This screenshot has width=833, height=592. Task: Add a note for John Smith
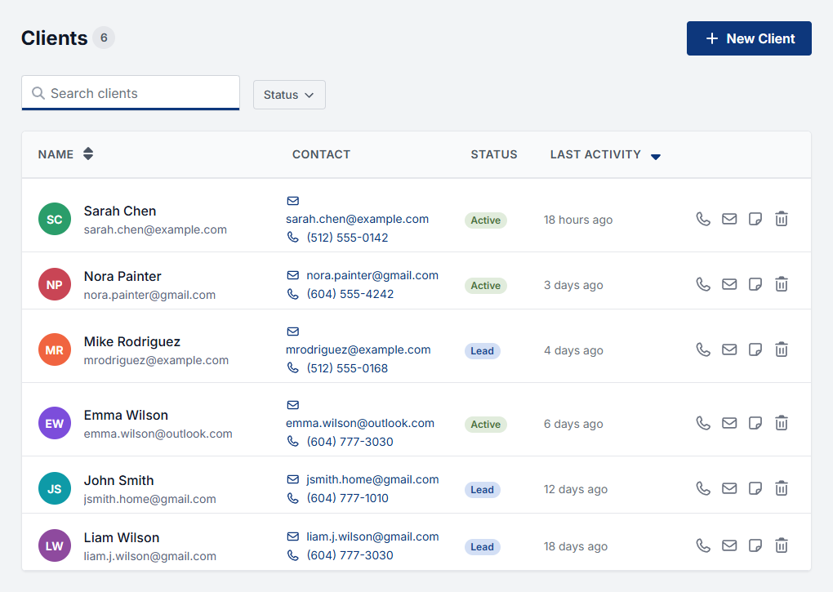(x=755, y=488)
